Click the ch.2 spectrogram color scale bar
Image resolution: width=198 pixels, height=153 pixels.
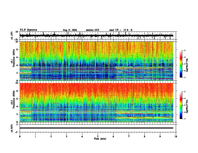[181, 105]
